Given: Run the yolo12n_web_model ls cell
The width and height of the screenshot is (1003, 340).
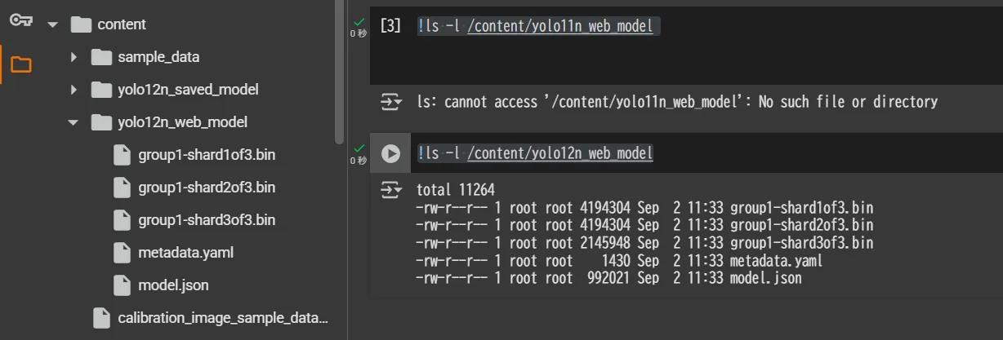Looking at the screenshot, I should (391, 153).
